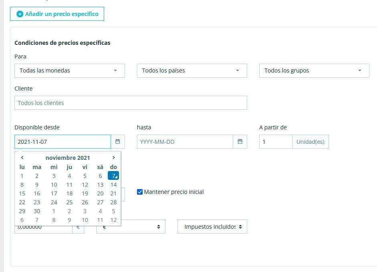Go to previous month in calendar
The height and width of the screenshot is (272, 377).
point(22,158)
